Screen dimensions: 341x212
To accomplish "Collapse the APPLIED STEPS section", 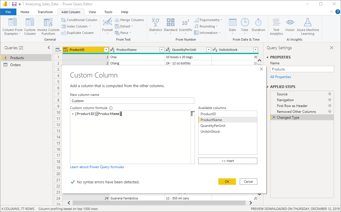I will [x=267, y=87].
